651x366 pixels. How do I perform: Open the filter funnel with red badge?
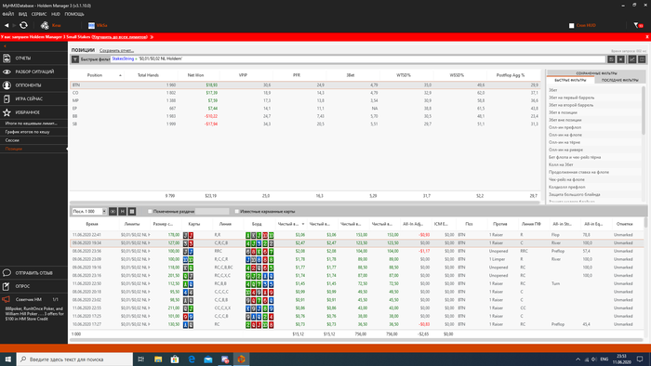[x=638, y=25]
